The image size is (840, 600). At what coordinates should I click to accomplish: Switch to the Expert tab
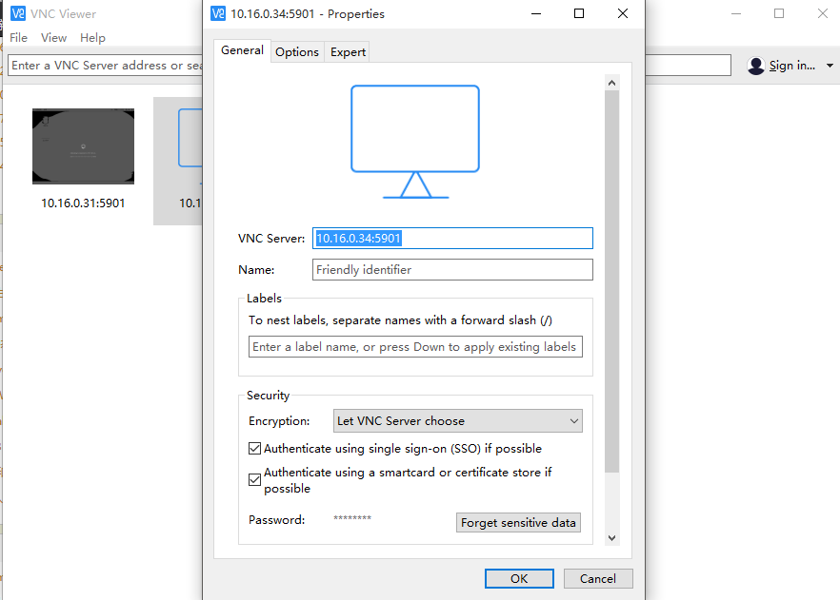pos(348,52)
